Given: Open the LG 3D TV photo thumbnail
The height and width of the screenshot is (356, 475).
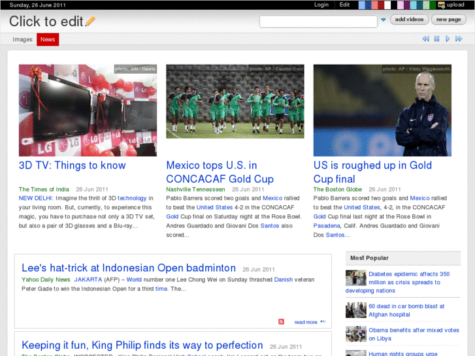Looking at the screenshot, I should tap(88, 110).
